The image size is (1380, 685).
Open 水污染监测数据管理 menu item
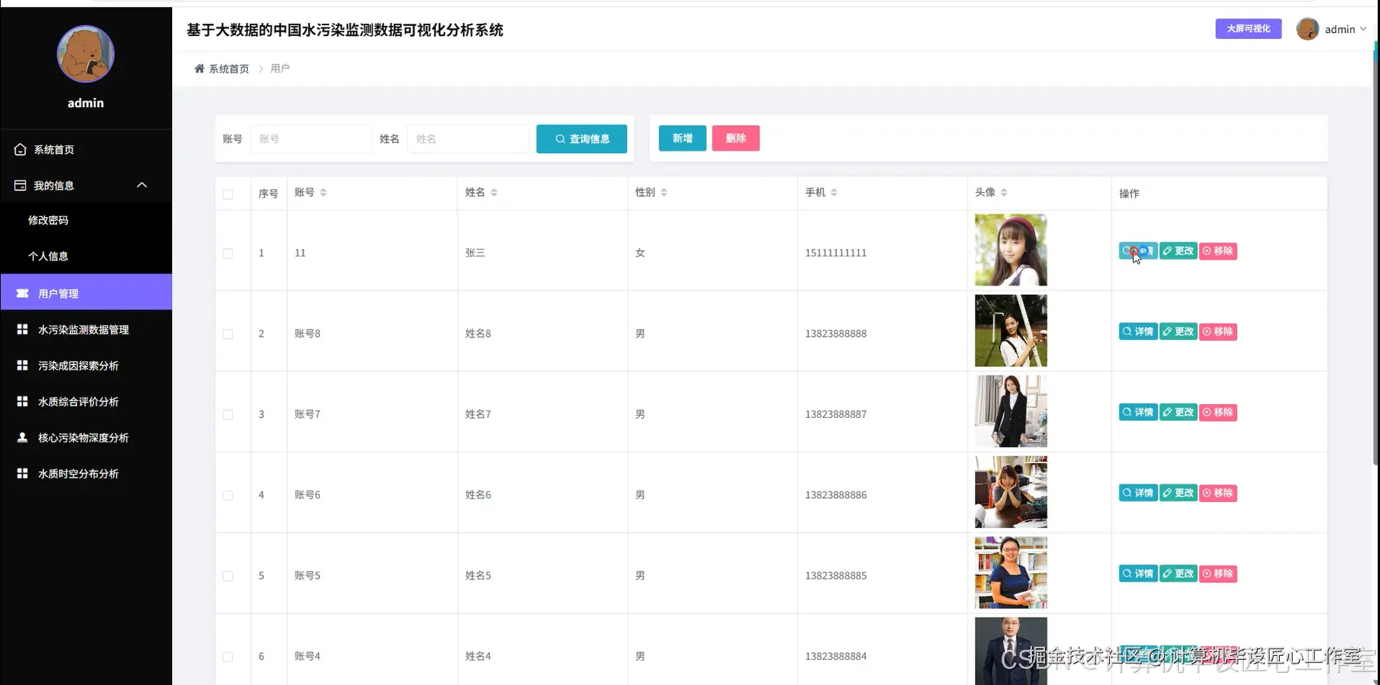pos(86,329)
